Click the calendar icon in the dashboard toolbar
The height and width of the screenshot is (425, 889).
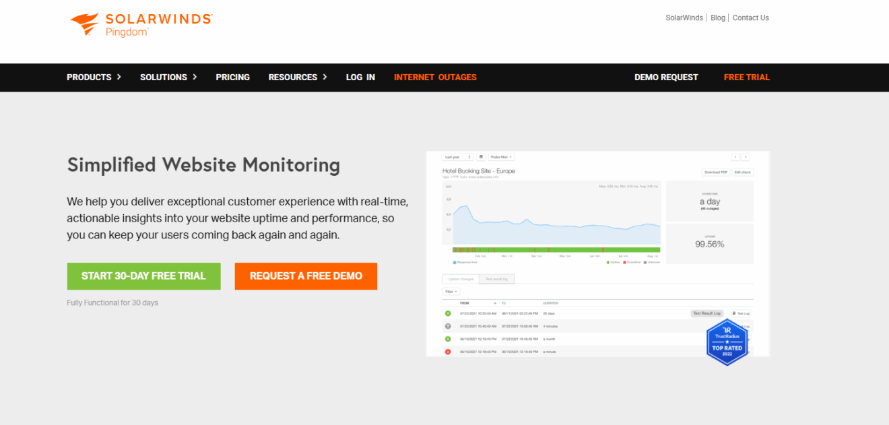point(481,157)
